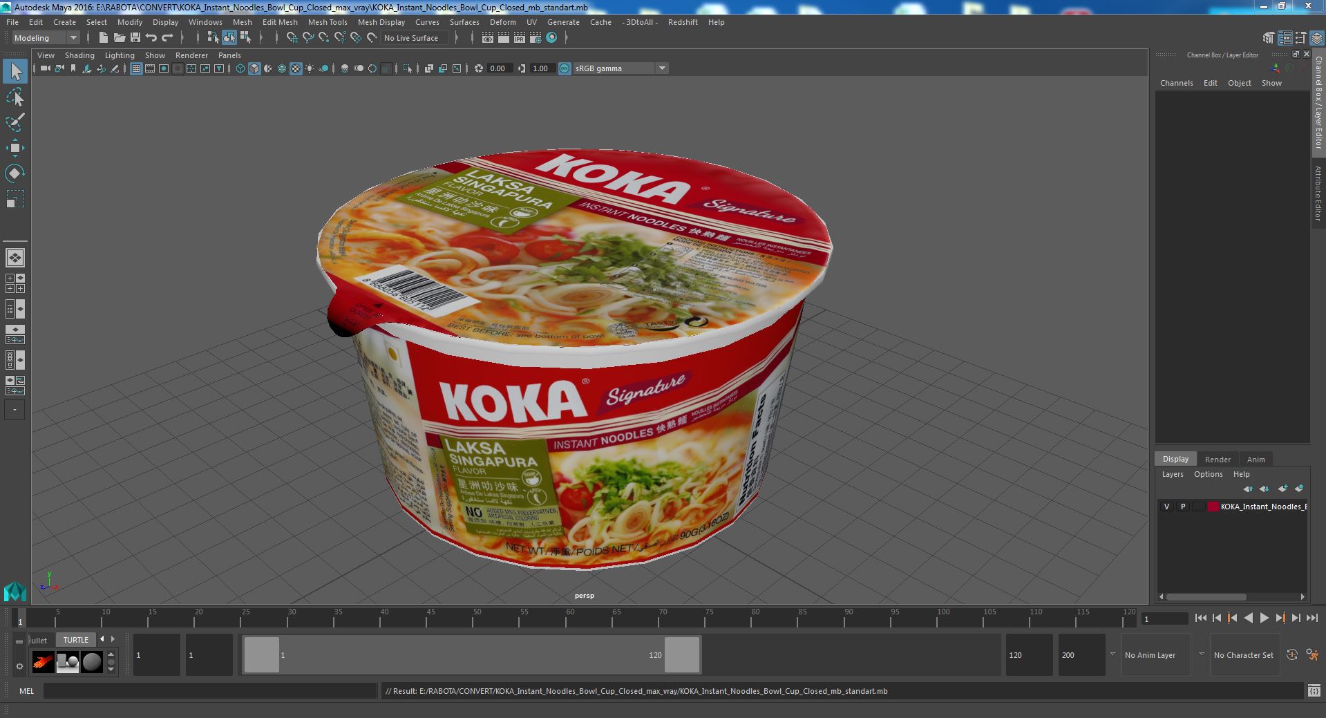Open the Redshift menu
The height and width of the screenshot is (718, 1326).
[x=683, y=22]
